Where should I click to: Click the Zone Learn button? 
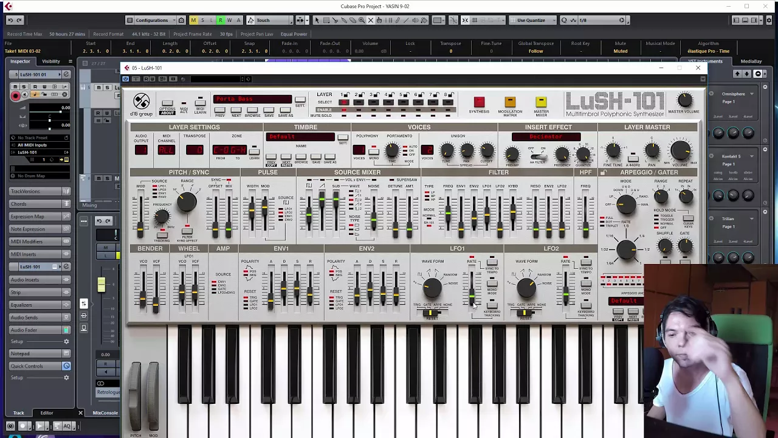[x=254, y=152]
